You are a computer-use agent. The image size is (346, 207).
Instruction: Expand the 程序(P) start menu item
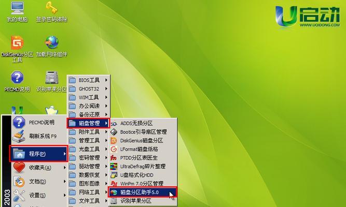tap(39, 154)
